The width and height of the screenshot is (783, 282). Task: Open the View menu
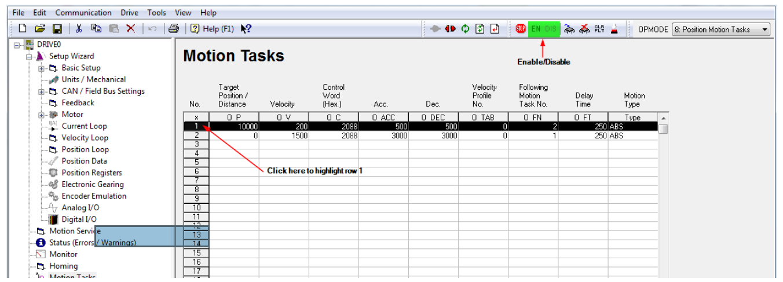183,13
